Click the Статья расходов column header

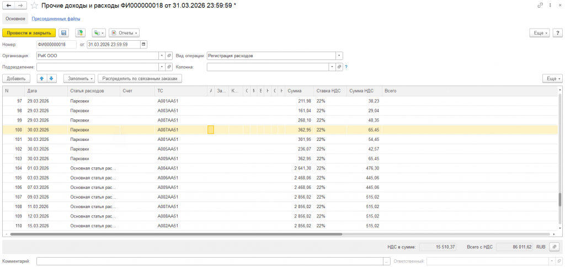click(94, 91)
